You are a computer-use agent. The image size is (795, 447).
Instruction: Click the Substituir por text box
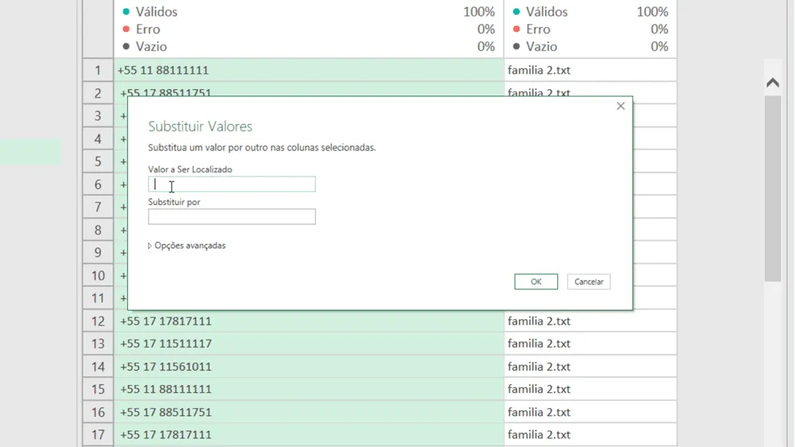click(x=232, y=216)
